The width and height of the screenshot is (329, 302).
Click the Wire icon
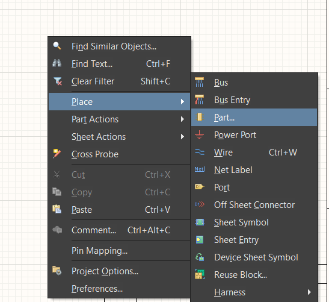(200, 152)
